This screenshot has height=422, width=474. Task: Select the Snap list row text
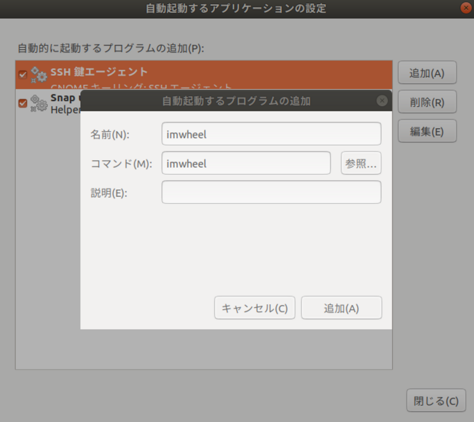[65, 104]
